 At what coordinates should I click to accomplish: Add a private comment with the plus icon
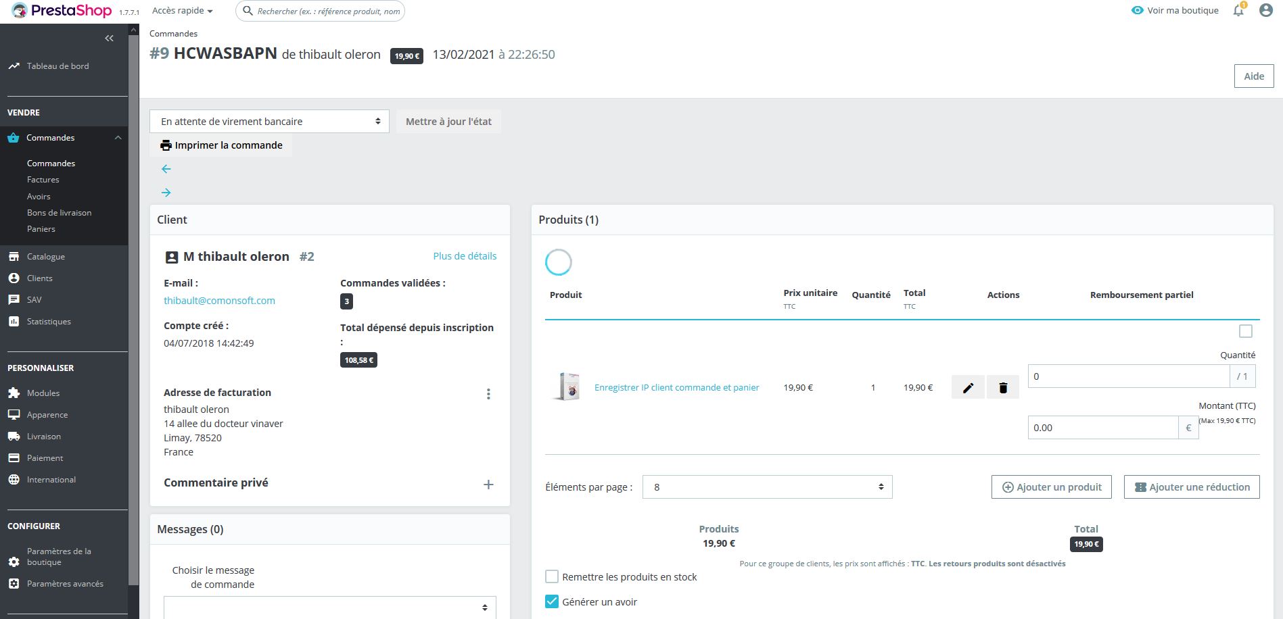(x=488, y=484)
